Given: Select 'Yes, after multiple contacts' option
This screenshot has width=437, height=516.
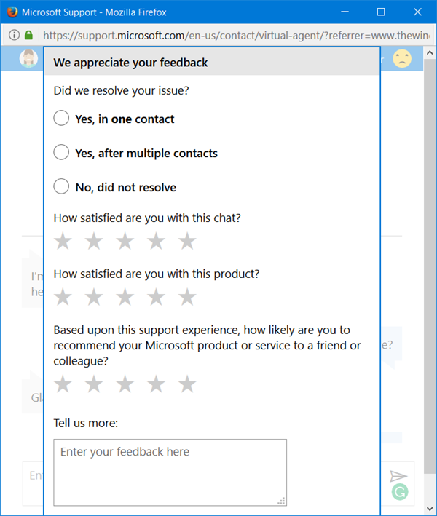Looking at the screenshot, I should (62, 153).
